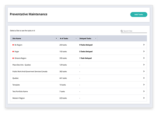Select the Test Portfolio Name site
Image resolution: width=158 pixels, height=113 pixels.
point(20,91)
